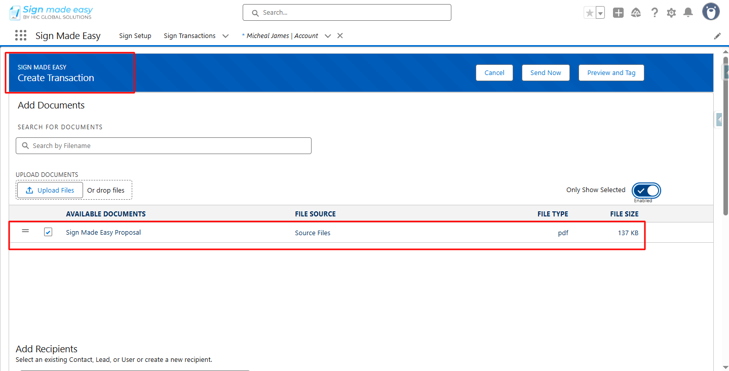Open the Setup gear icon
The width and height of the screenshot is (729, 371).
point(671,13)
